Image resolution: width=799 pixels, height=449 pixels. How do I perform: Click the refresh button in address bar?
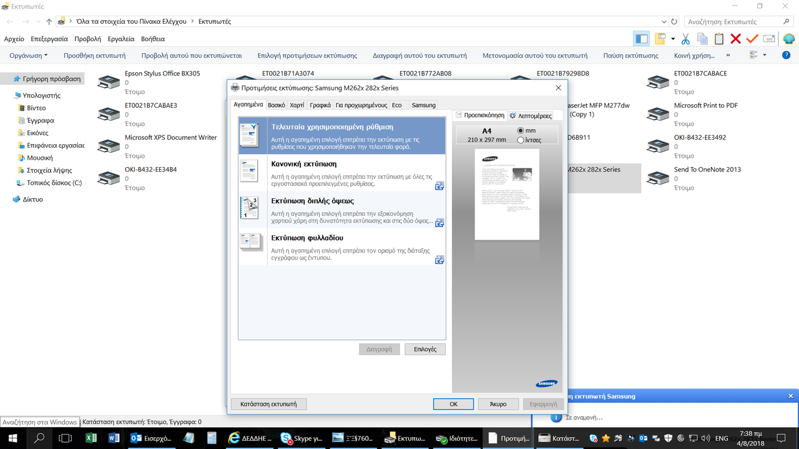coord(674,21)
